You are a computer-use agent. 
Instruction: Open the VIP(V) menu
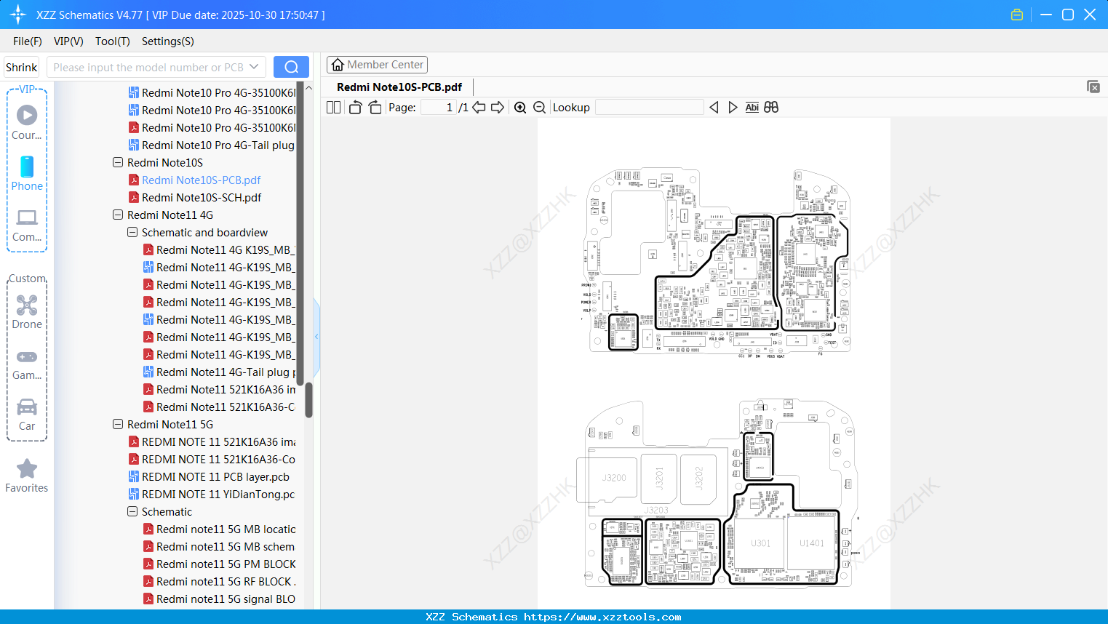coord(68,41)
